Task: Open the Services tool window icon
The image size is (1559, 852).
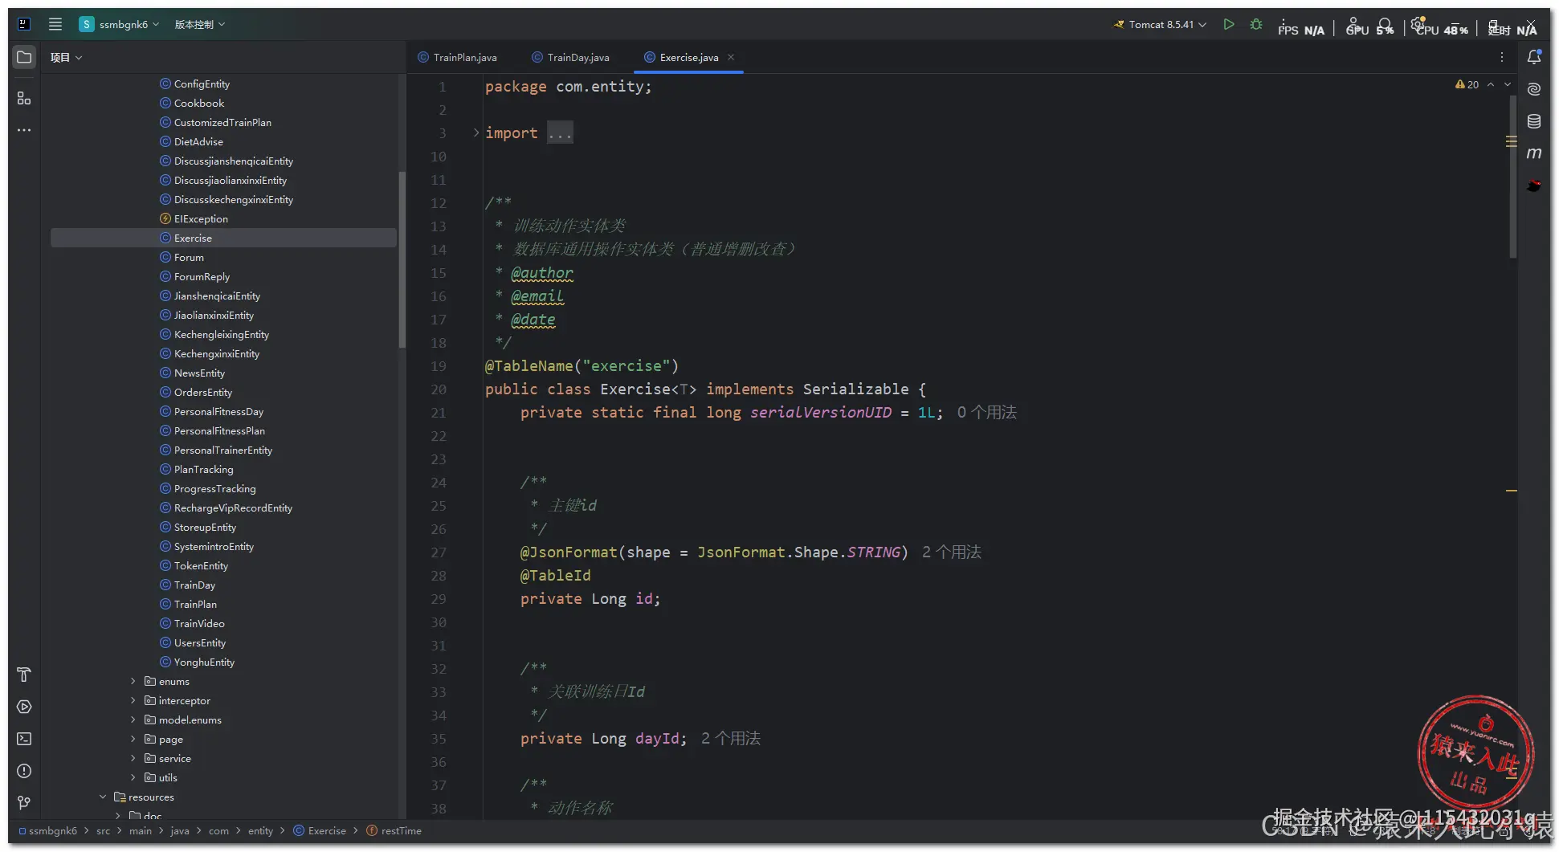Action: [x=24, y=707]
